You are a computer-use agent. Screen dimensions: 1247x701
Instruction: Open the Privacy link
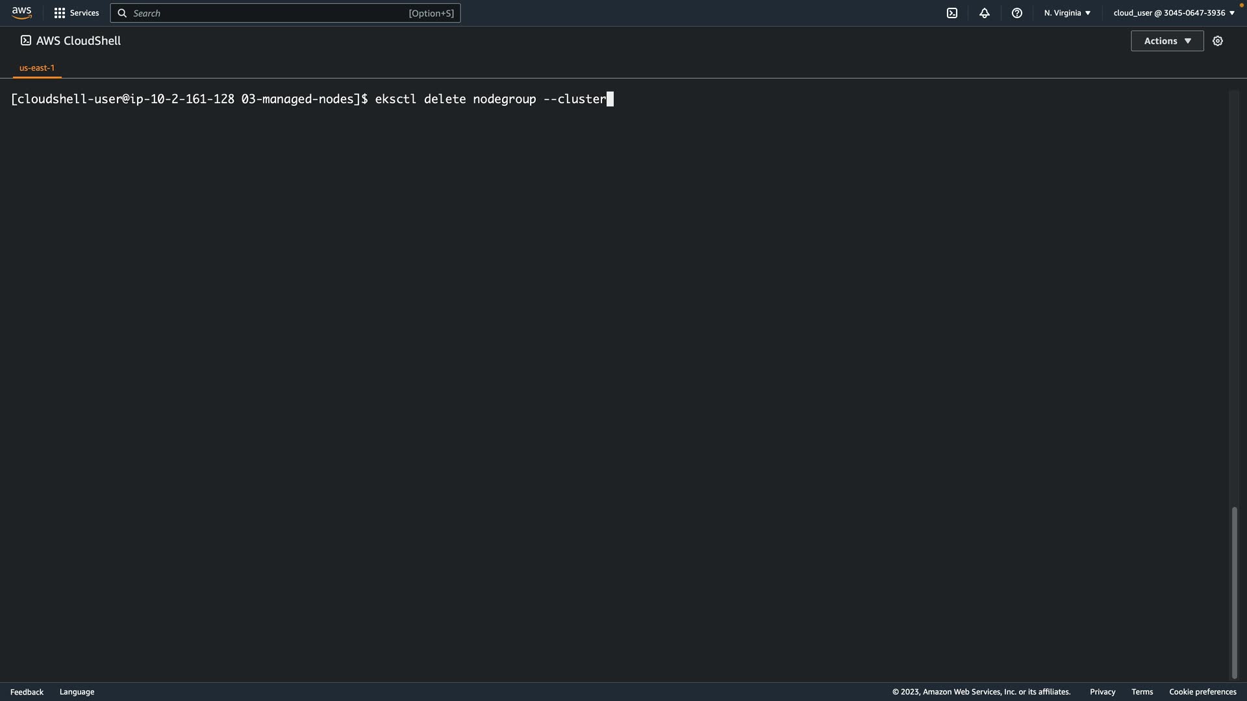tap(1102, 692)
